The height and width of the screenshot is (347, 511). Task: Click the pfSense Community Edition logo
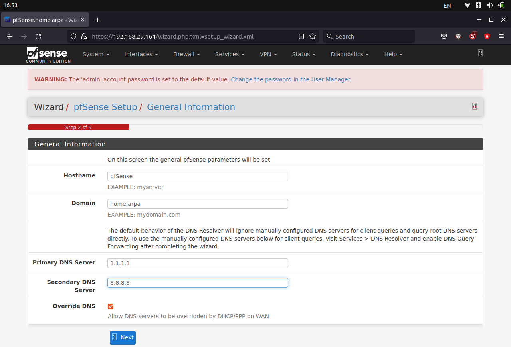coord(48,55)
